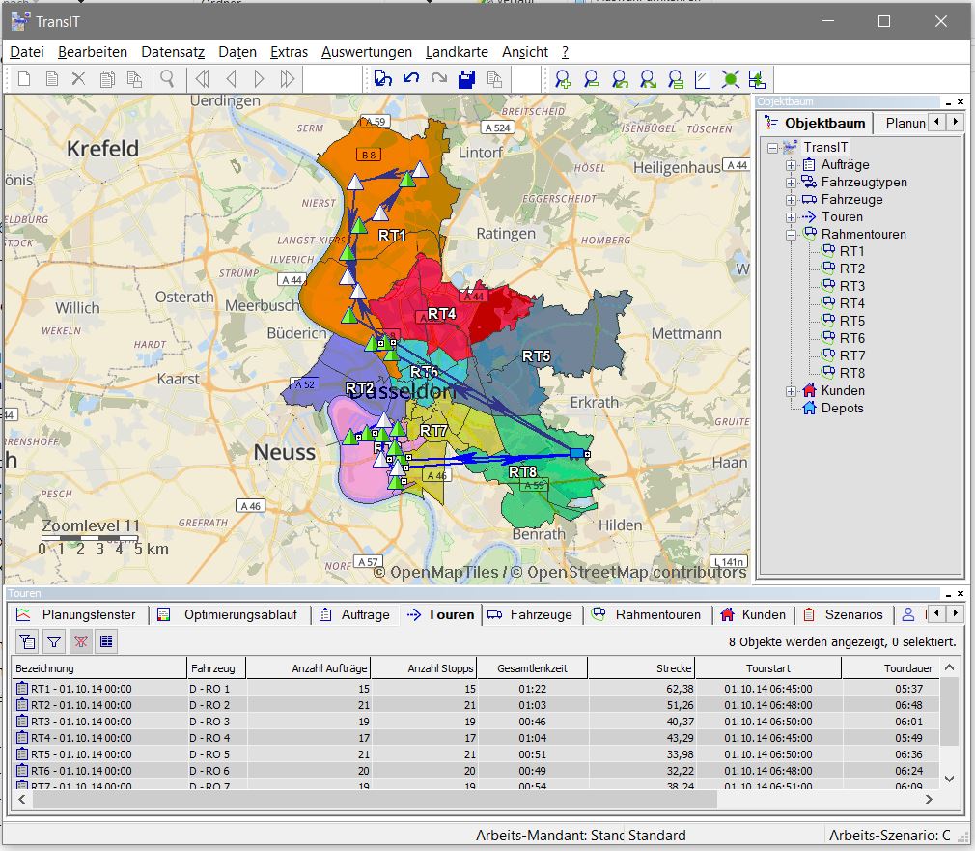Click the red clear-filter icon
Image resolution: width=975 pixels, height=851 pixels.
80,641
